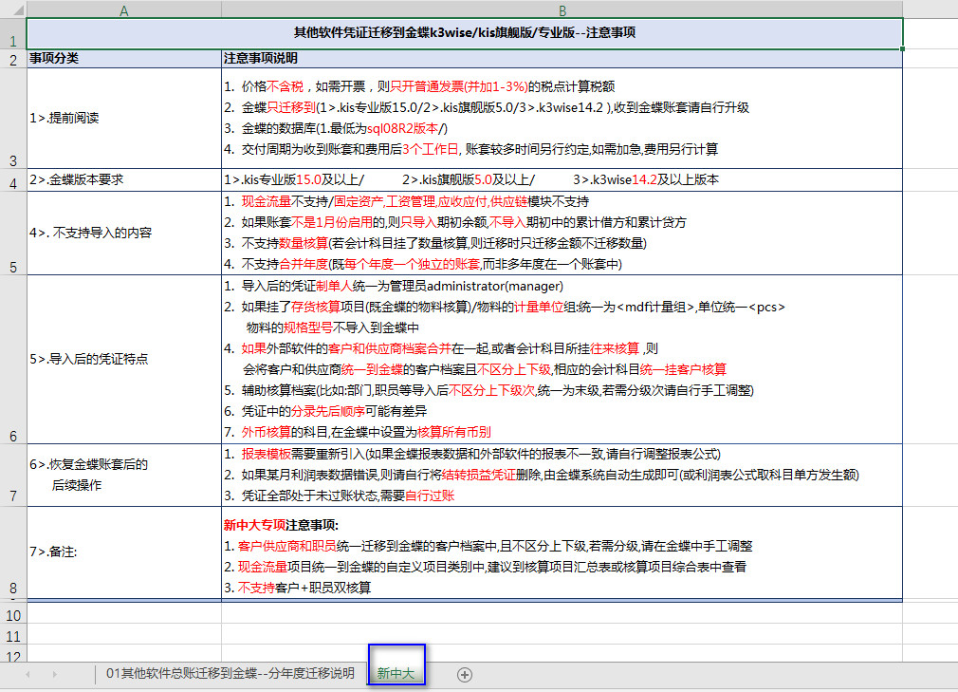Select row 10 header

(x=12, y=615)
